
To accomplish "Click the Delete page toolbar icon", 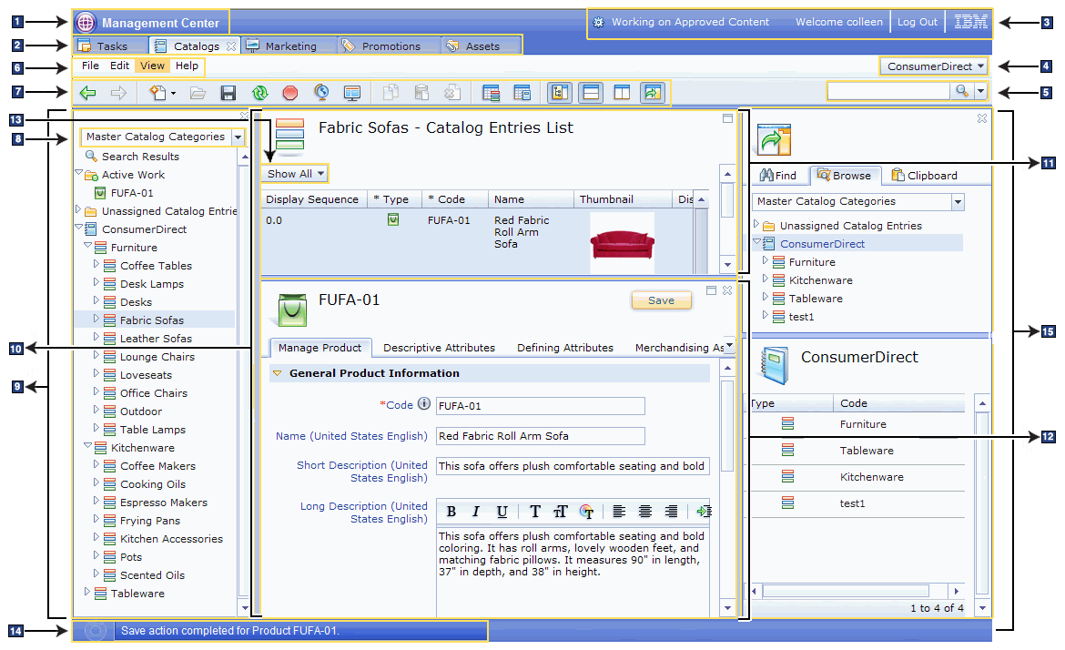I will click(452, 92).
